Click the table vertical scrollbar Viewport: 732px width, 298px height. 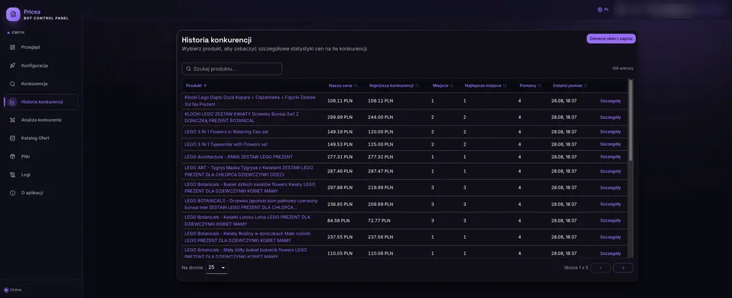(x=631, y=120)
